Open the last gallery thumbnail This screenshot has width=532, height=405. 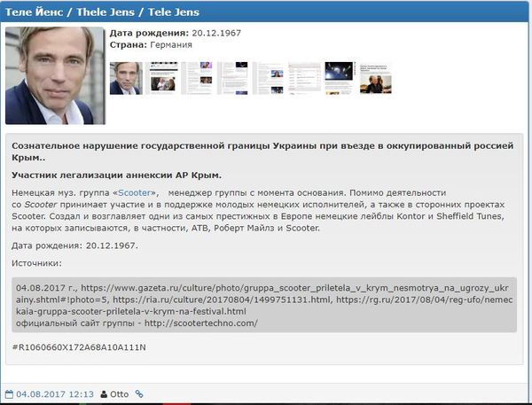[376, 78]
